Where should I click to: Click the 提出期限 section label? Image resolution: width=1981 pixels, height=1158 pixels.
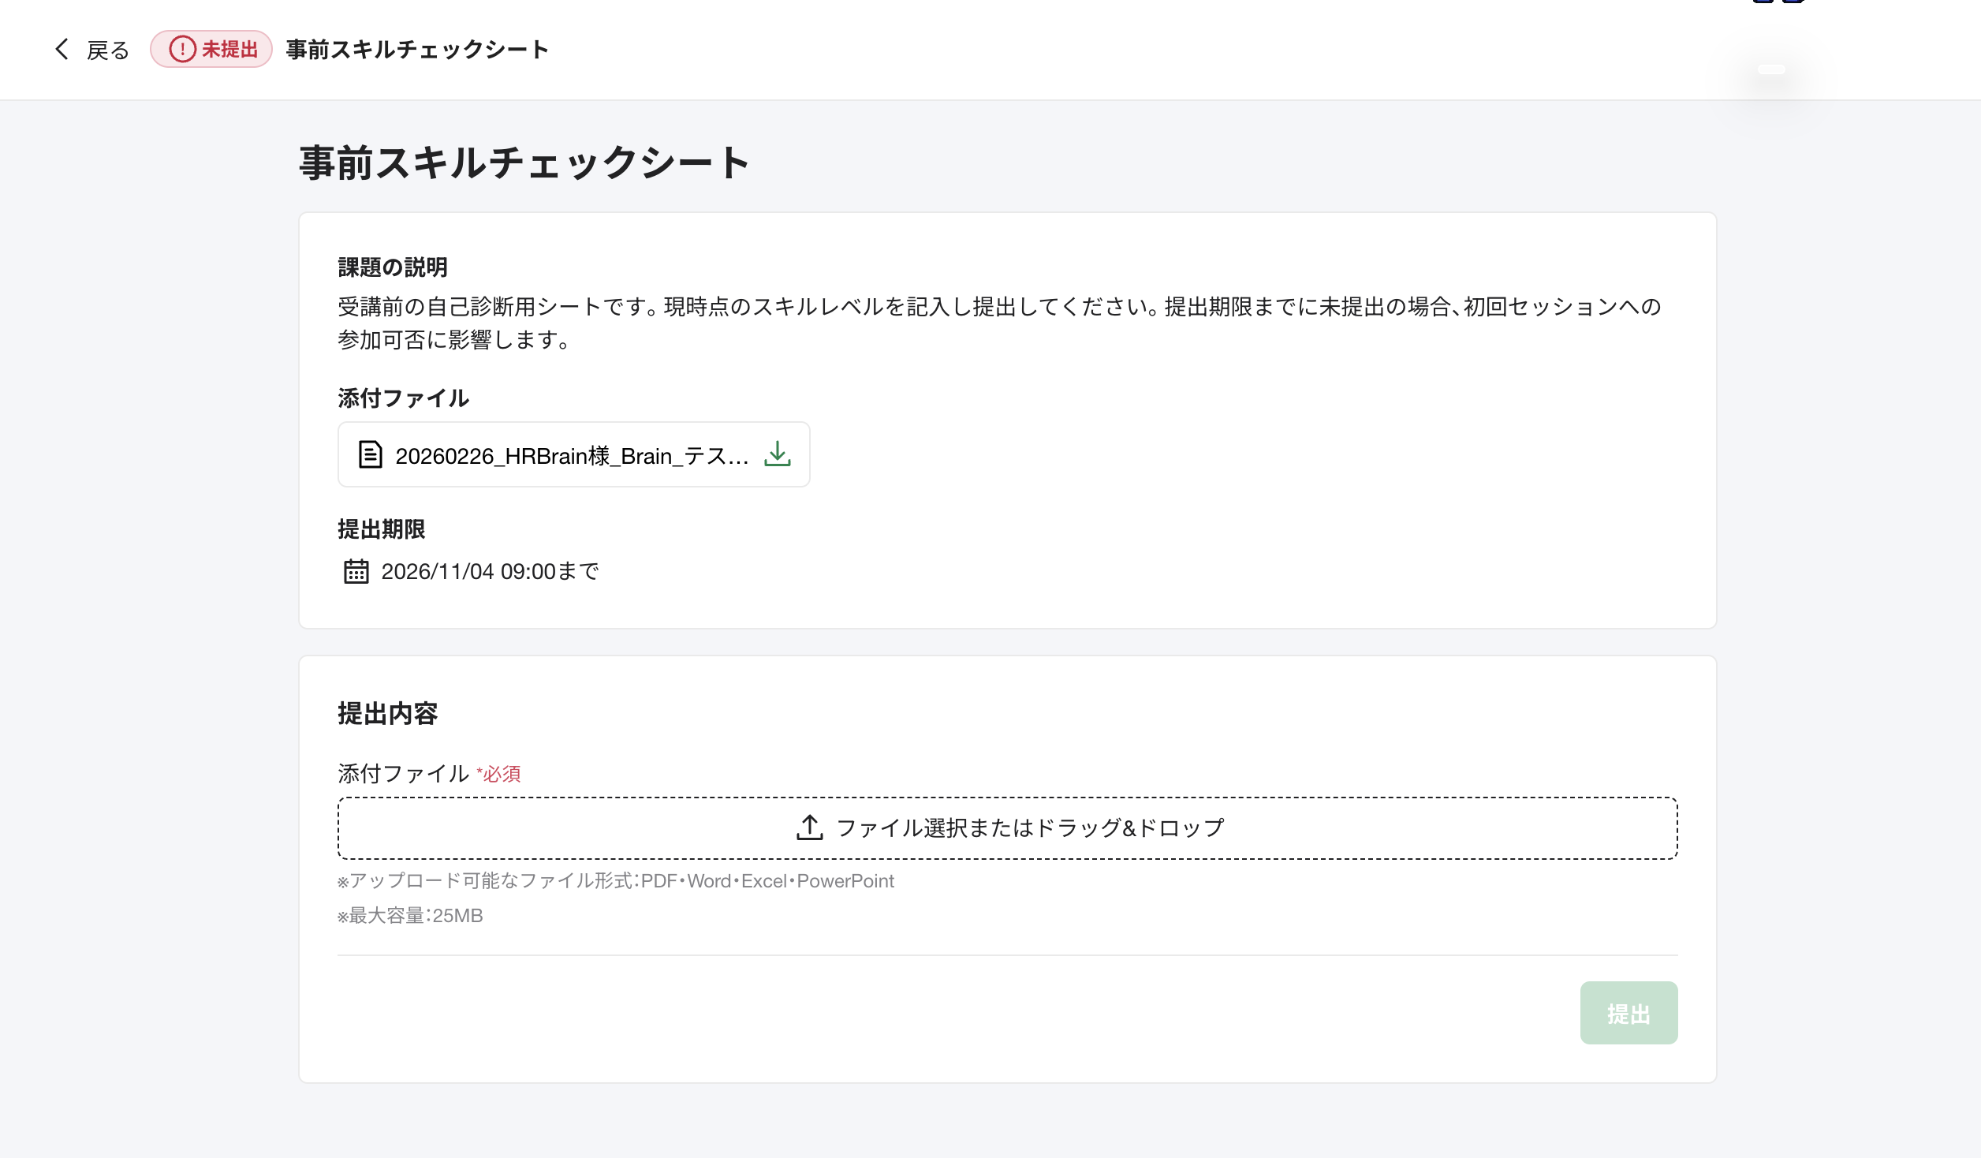coord(381,529)
